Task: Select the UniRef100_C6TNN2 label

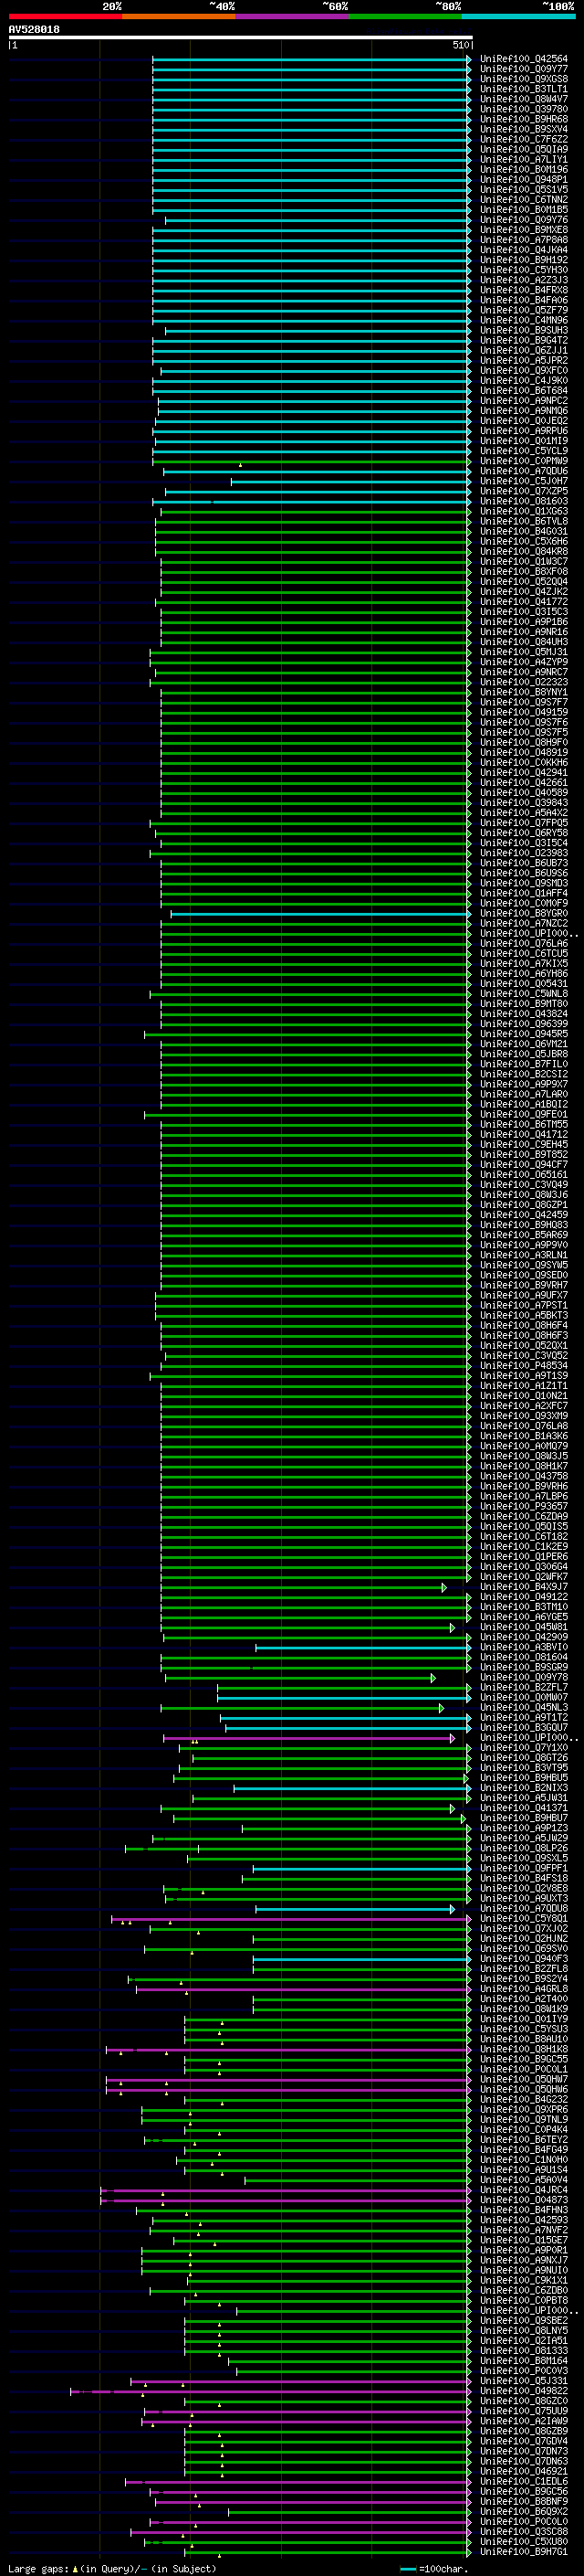Action: [x=523, y=200]
